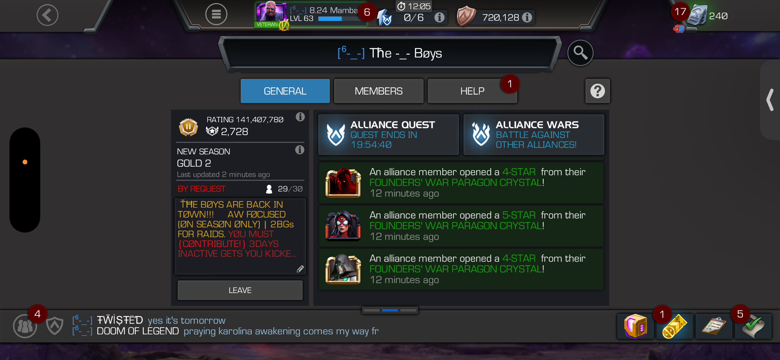Screen dimensions: 780x360
Task: Open the question mark help icon
Action: tap(598, 91)
